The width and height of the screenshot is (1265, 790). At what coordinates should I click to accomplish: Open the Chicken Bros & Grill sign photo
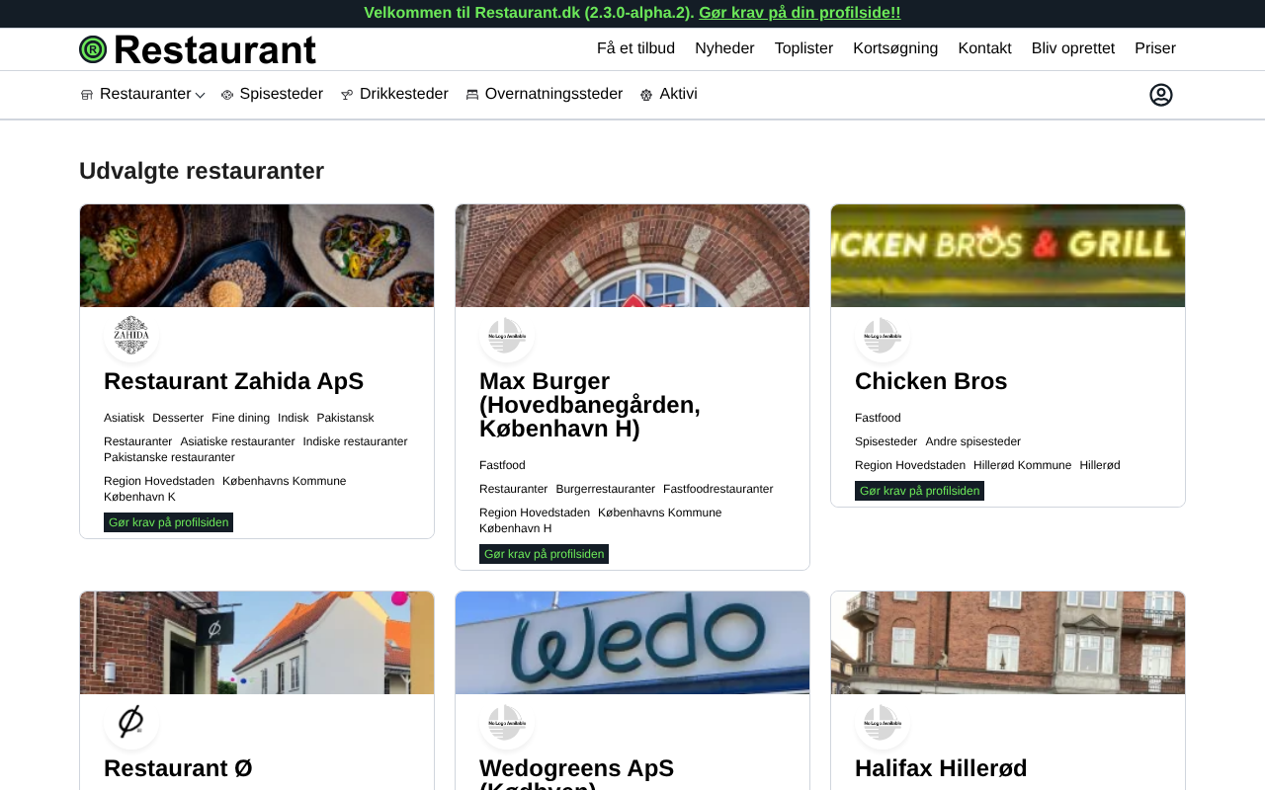[x=1008, y=256]
